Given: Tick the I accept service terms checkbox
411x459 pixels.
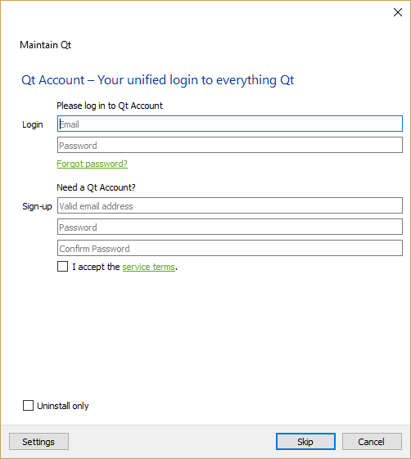Looking at the screenshot, I should click(62, 267).
